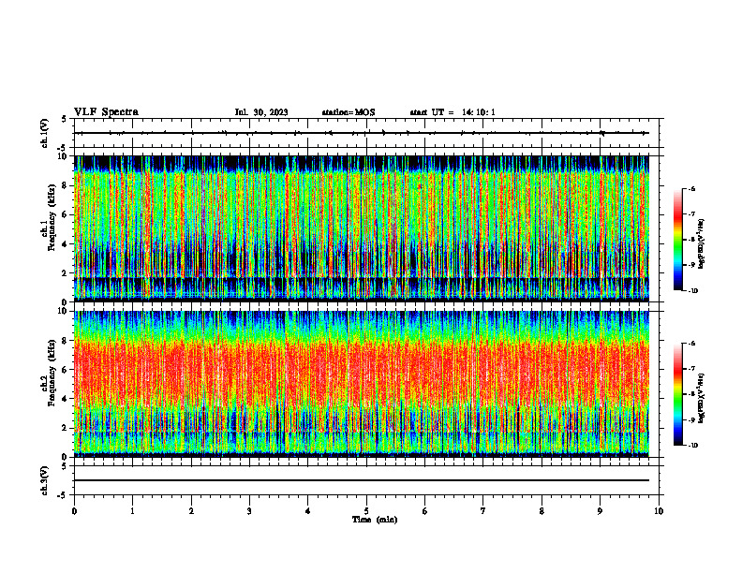Click the 'ch.1(V)' waveform axis label
This screenshot has width=742, height=573.
coord(45,133)
